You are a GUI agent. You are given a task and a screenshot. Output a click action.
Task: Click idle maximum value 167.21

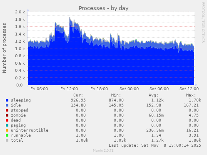point(191,105)
